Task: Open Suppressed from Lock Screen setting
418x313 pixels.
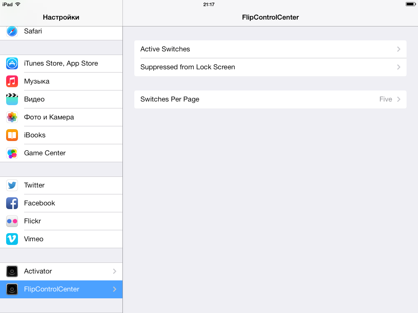Action: (x=270, y=67)
